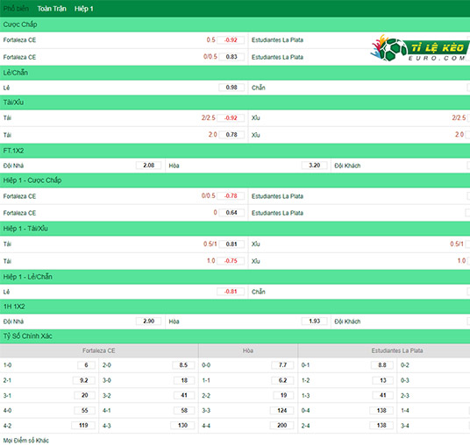470x445 pixels.
Task: Click Xỉu label in the 2/2.5 row
Action: click(256, 117)
